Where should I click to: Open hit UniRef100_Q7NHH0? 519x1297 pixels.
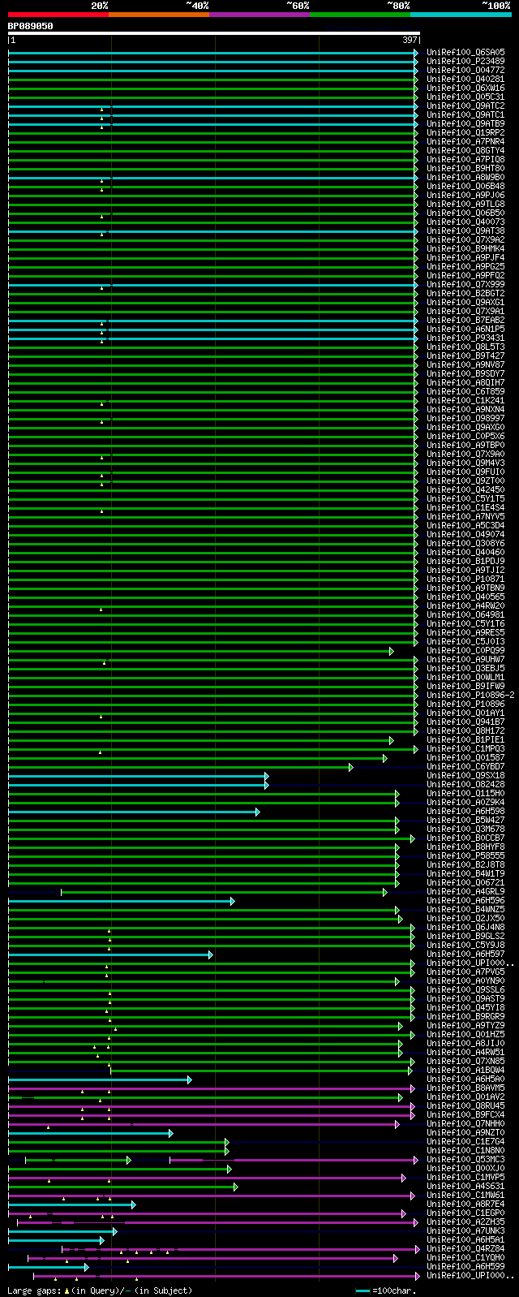click(465, 1123)
